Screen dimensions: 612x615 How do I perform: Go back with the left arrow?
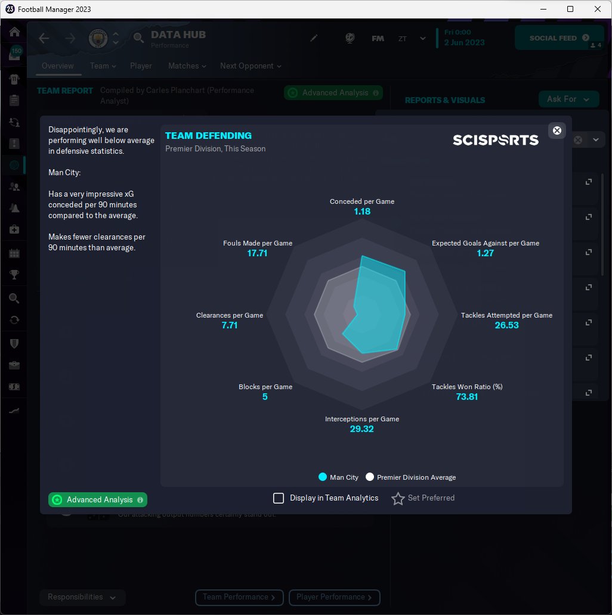coord(44,38)
